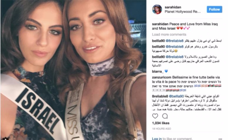
Task: Open the 8reliable8 commenter username
Action: (160, 96)
